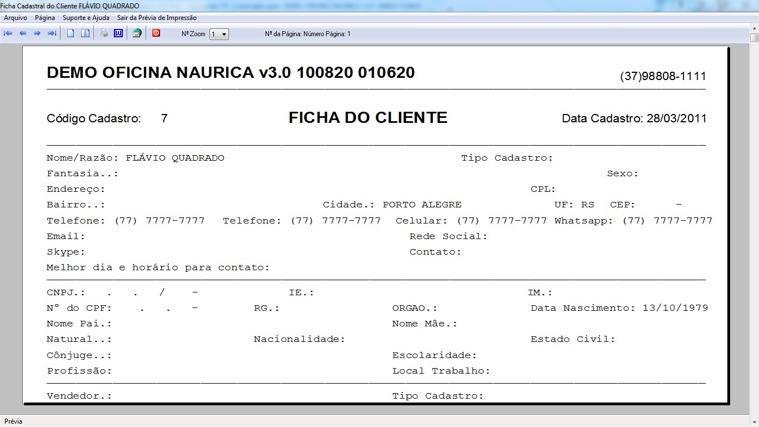Click the Rede Social: label
The width and height of the screenshot is (759, 427).
pos(448,236)
